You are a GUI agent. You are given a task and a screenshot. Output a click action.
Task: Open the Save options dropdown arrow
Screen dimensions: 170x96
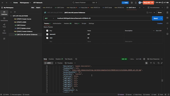(154, 13)
